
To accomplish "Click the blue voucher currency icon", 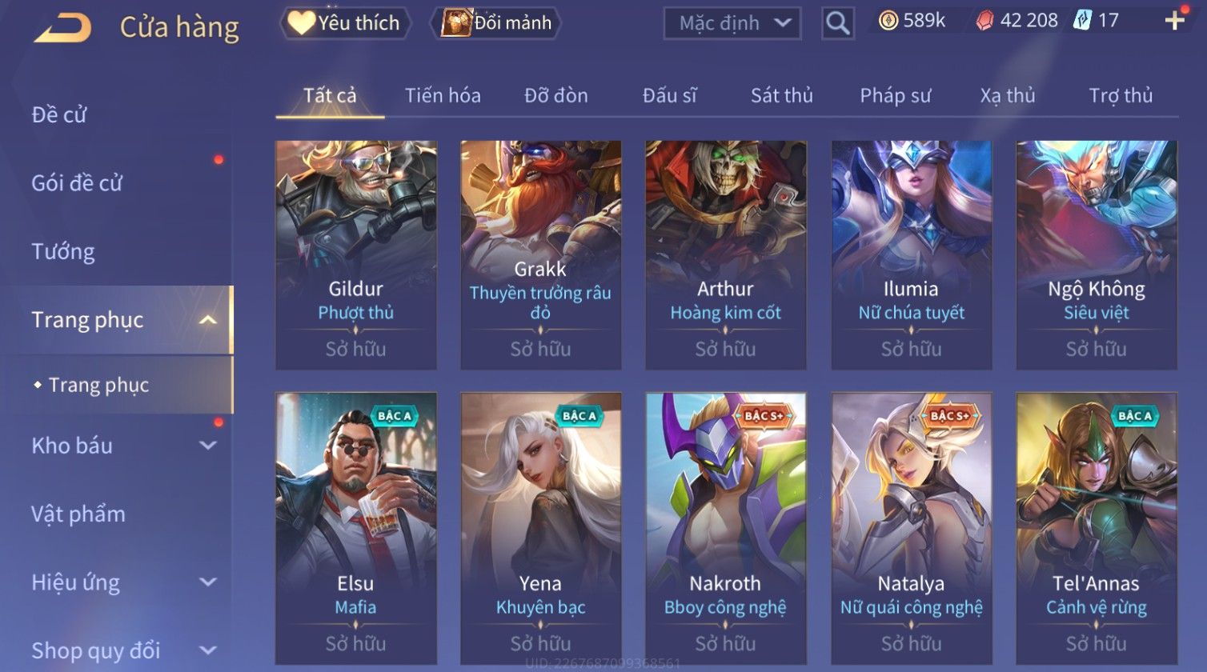I will [1081, 21].
